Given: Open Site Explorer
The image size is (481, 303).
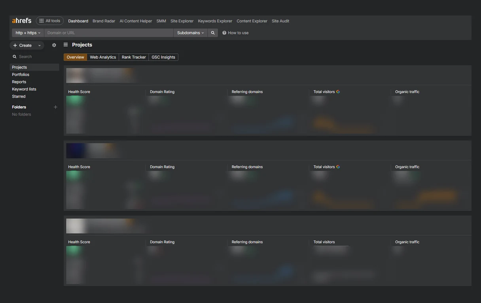Looking at the screenshot, I should [x=182, y=21].
